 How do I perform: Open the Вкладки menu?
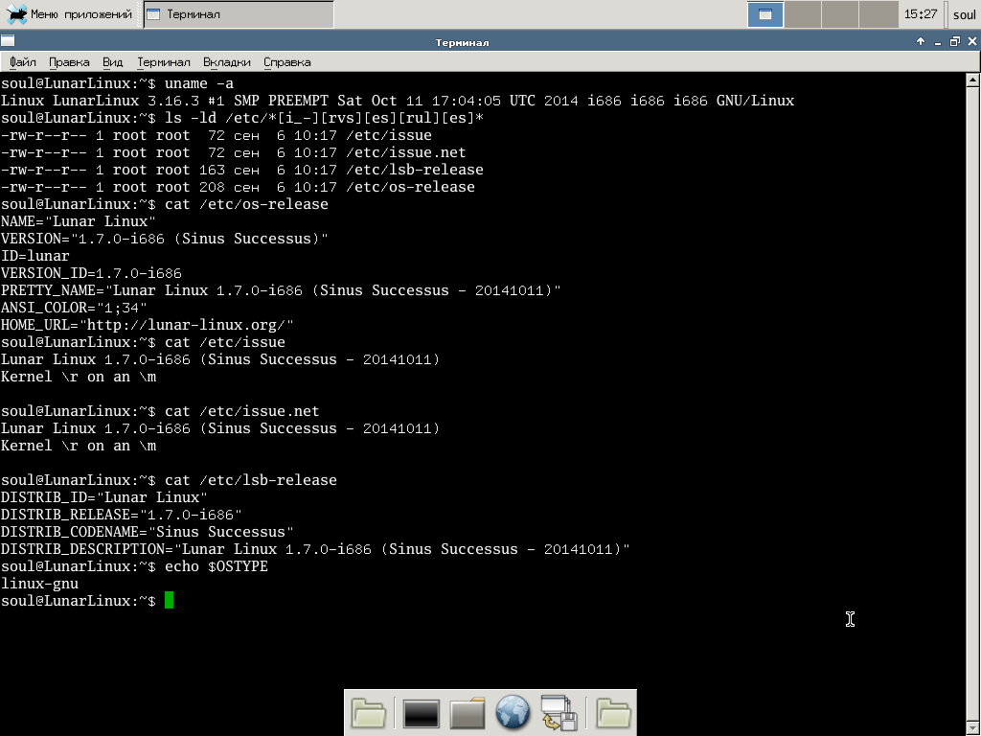[226, 62]
